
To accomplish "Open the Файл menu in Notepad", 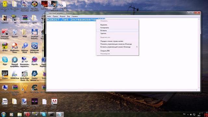I will (x=49, y=16).
